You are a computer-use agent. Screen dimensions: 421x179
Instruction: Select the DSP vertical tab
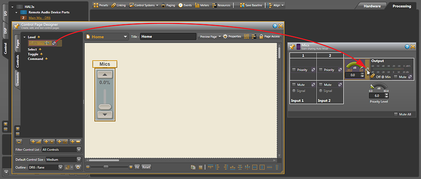click(5, 31)
